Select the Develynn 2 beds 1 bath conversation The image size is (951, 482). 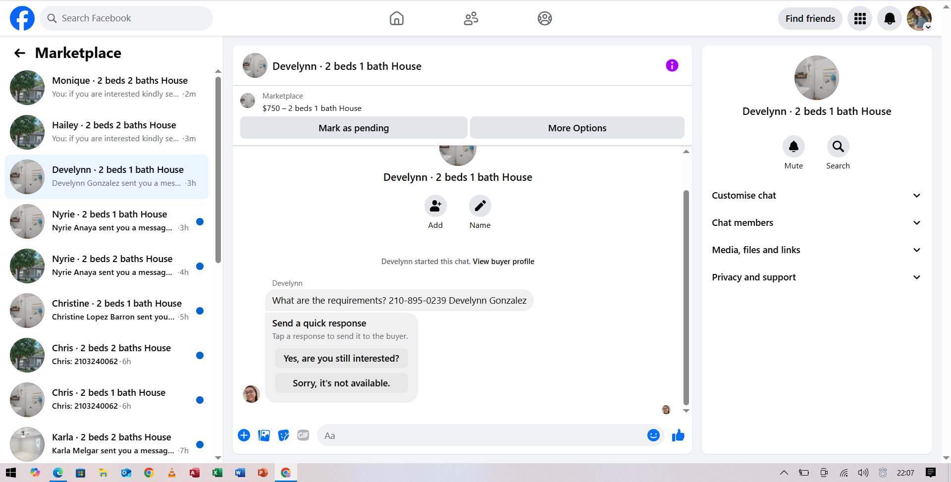106,177
